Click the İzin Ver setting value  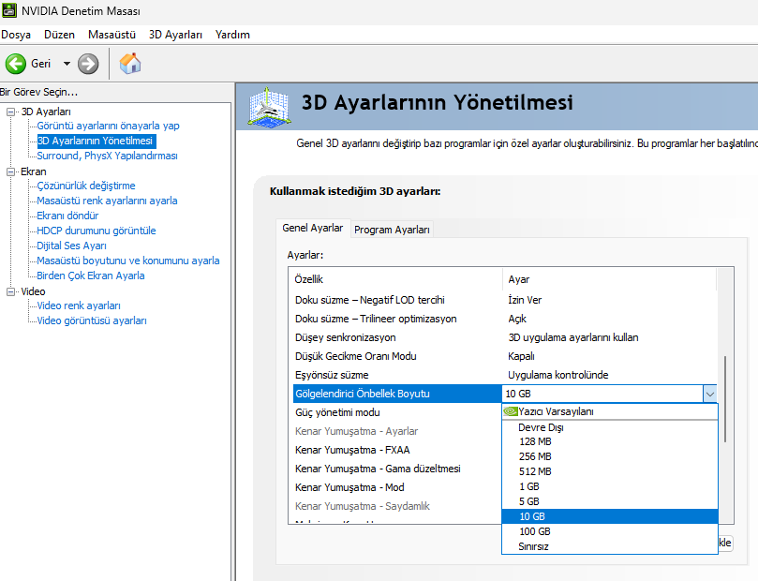pyautogui.click(x=525, y=300)
